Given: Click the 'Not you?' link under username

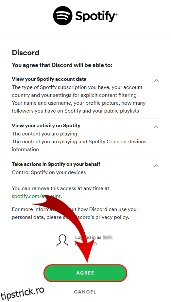Looking at the screenshot, I should (x=86, y=244).
